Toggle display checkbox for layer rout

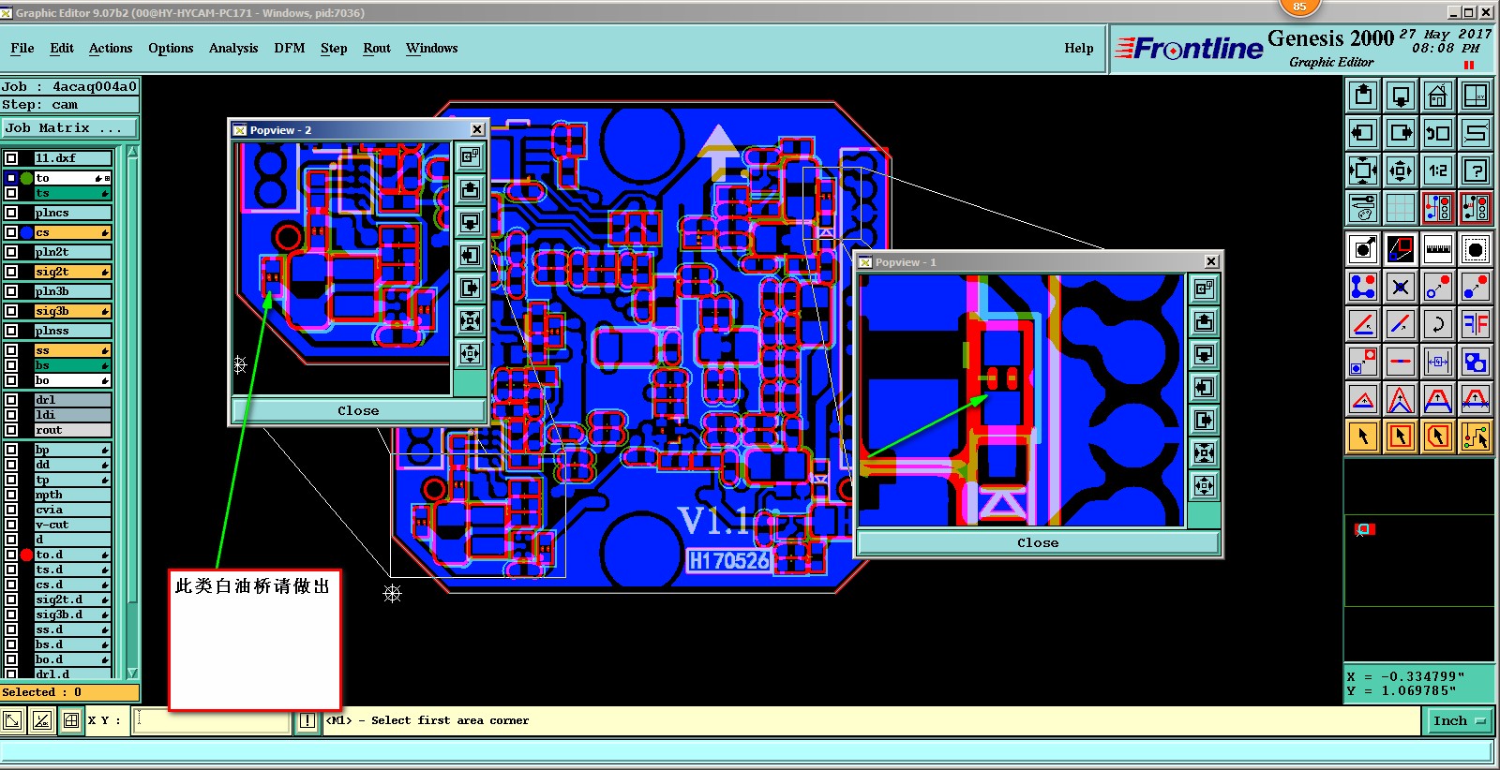[11, 430]
